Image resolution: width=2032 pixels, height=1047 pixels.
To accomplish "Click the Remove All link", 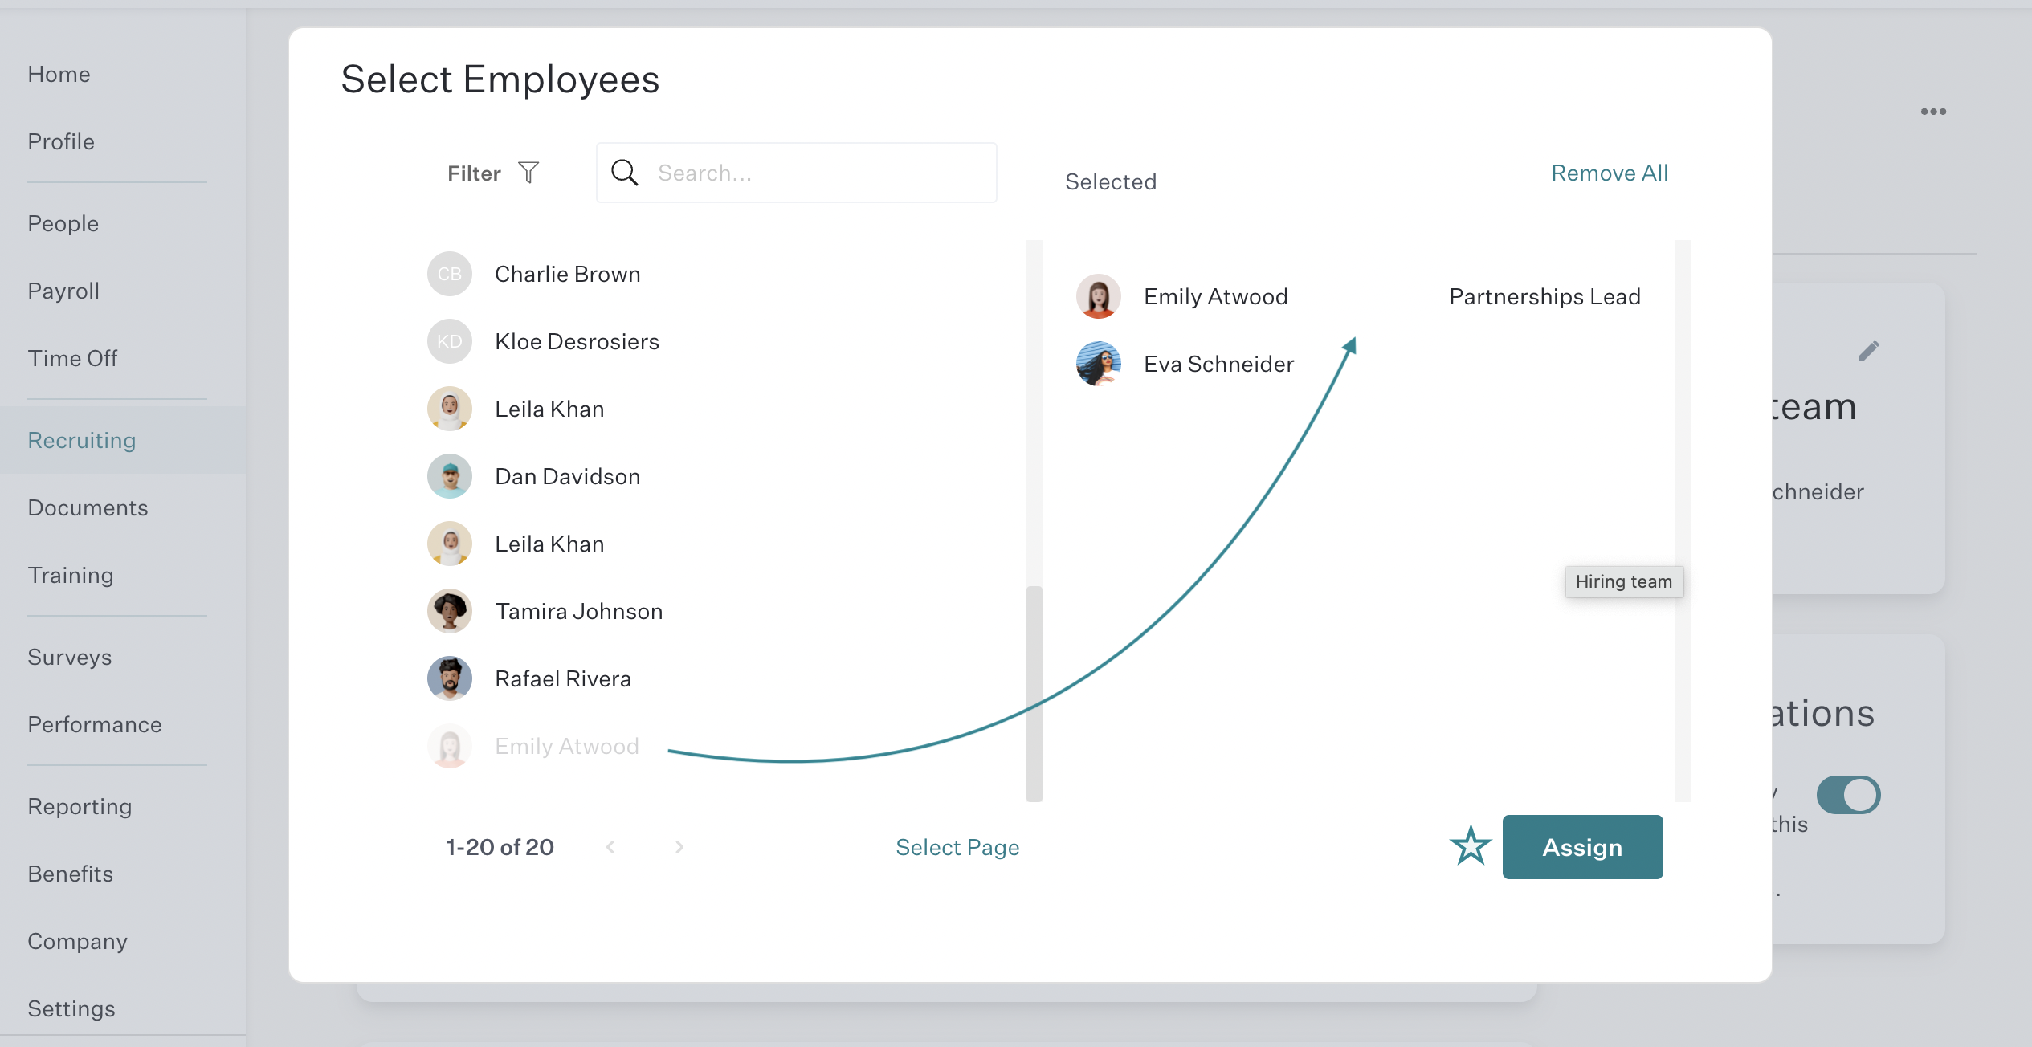I will pos(1610,173).
